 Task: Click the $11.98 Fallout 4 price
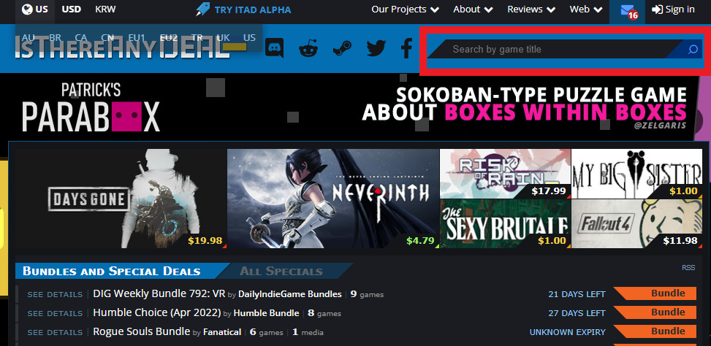pyautogui.click(x=680, y=240)
